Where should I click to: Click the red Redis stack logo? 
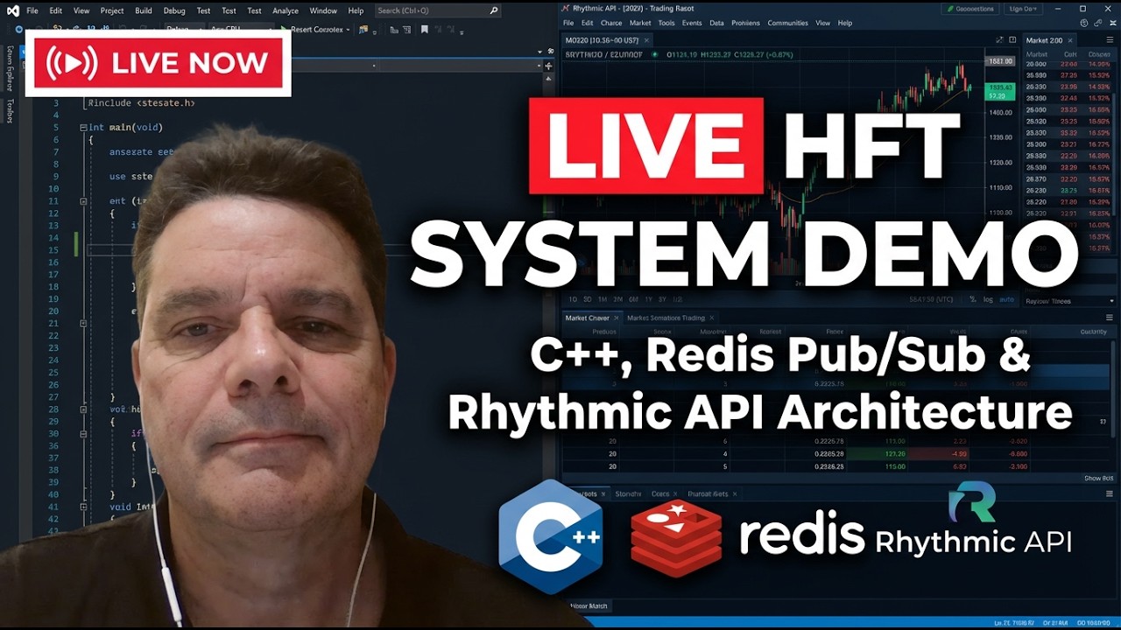[676, 537]
